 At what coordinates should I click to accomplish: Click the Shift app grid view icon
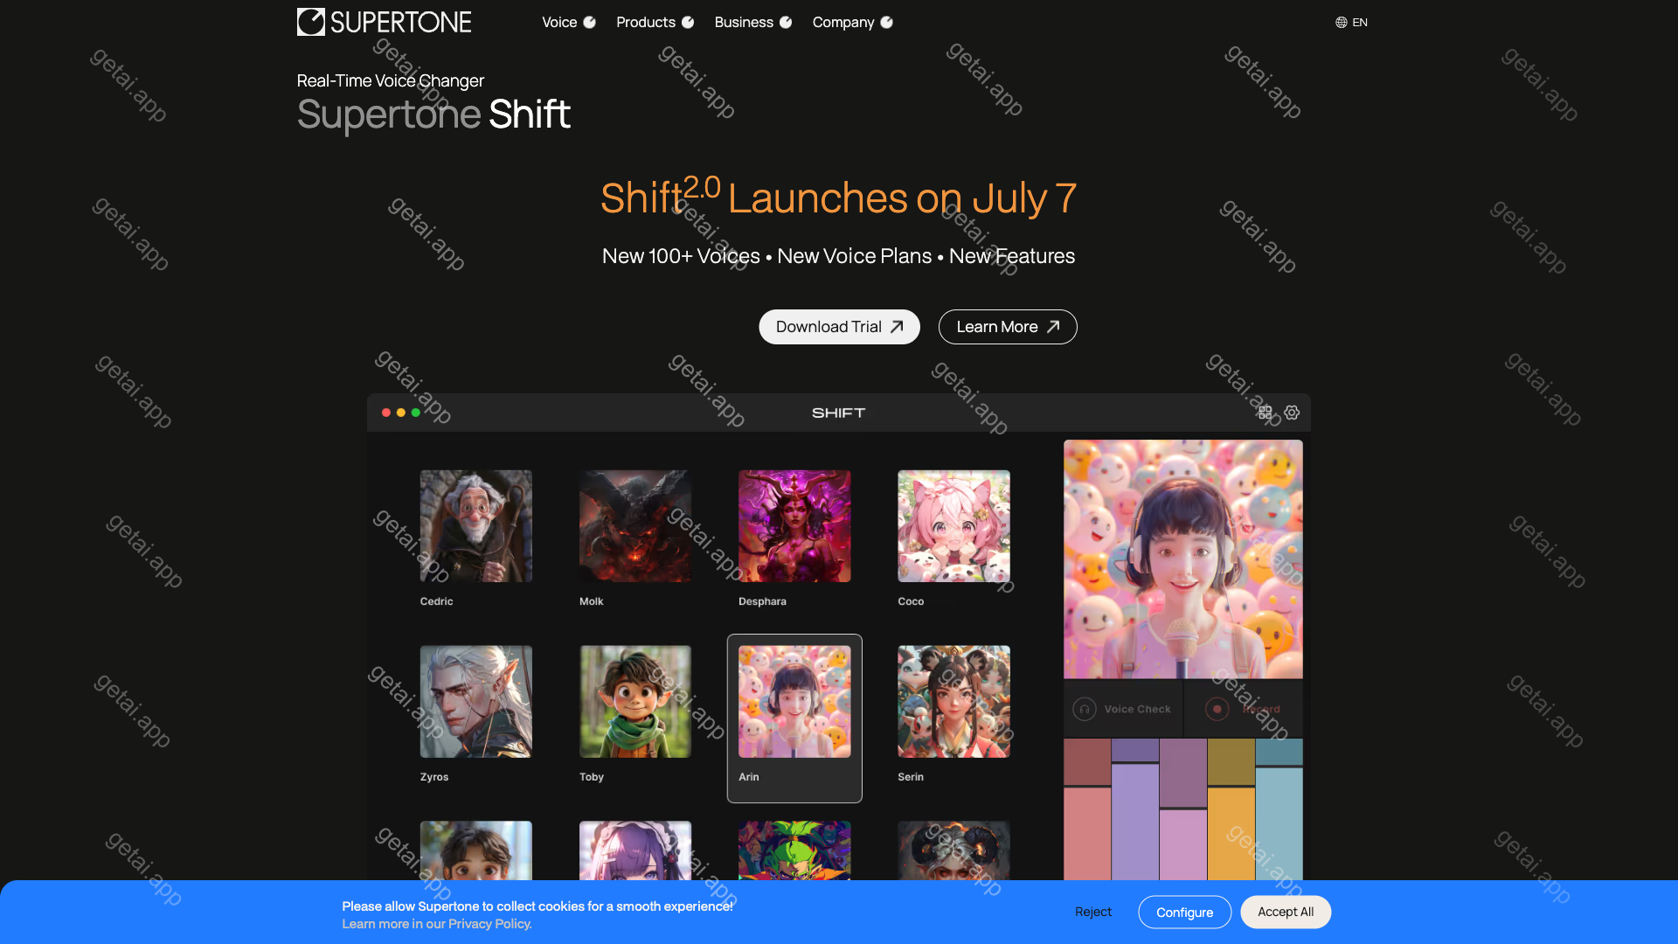(1265, 413)
